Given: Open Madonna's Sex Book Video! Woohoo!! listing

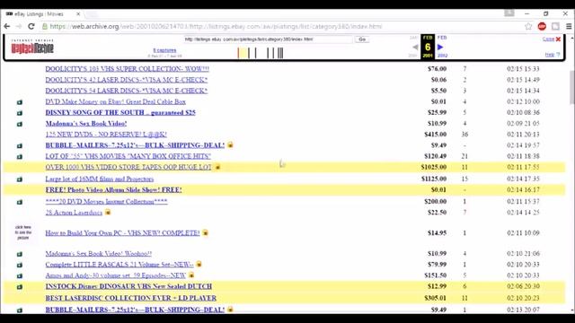Looking at the screenshot, I should tap(98, 253).
